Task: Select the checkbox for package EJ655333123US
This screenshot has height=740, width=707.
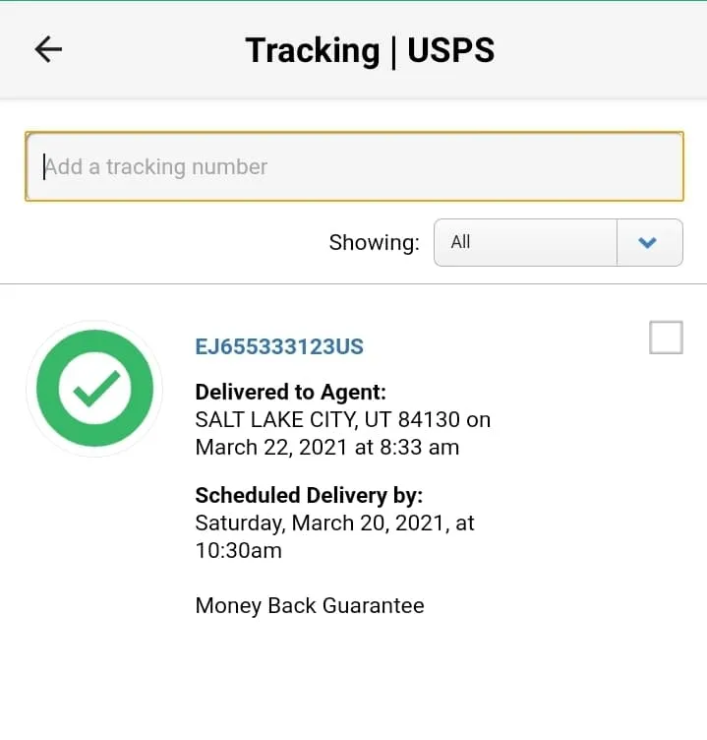Action: click(666, 338)
